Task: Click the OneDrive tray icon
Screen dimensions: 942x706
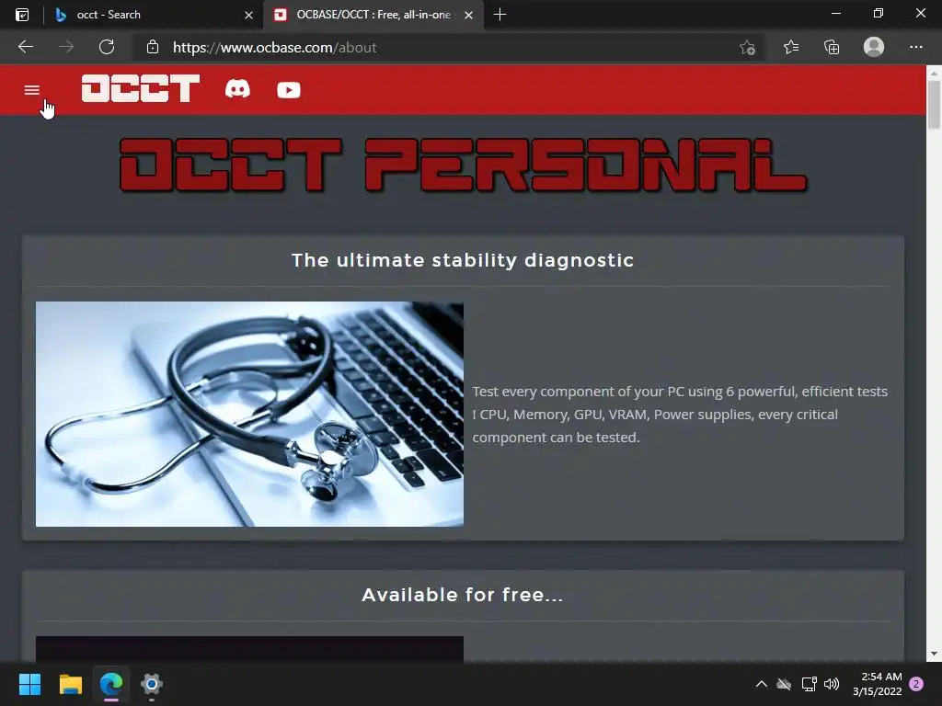Action: click(784, 684)
